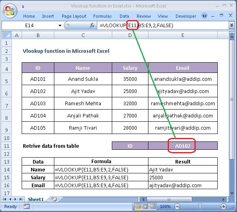Click the vertical scrollbar down arrow
This screenshot has width=237, height=212.
[x=232, y=193]
